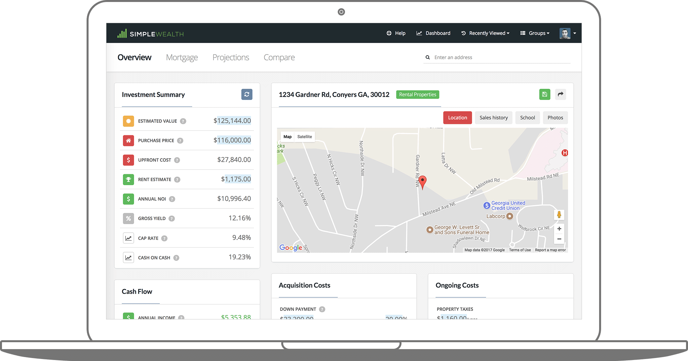
Task: Click the upfront cost value $27,840.00
Action: (x=234, y=160)
